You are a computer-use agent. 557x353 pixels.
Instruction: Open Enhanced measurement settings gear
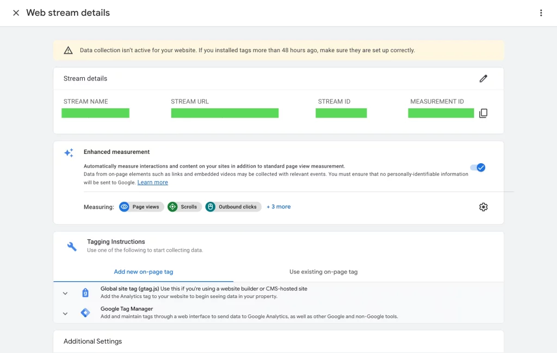483,207
